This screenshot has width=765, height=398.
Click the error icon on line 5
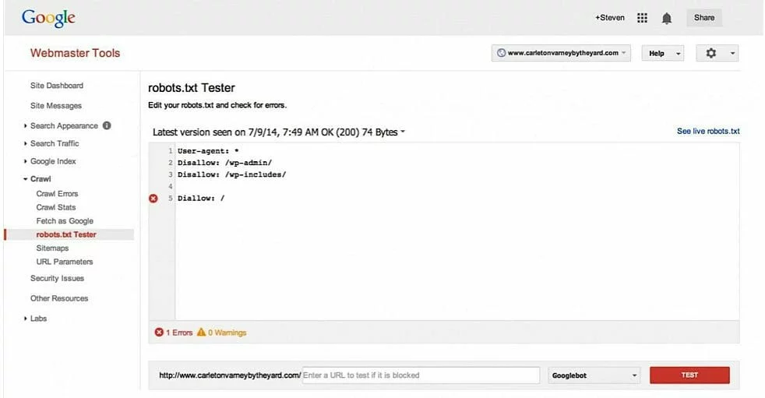pos(153,199)
